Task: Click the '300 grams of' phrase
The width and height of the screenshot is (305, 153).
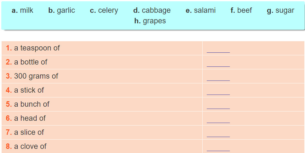Action: (x=36, y=76)
